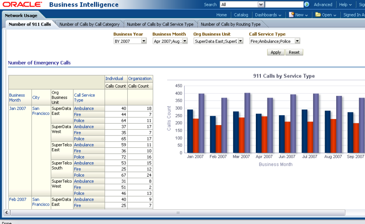The width and height of the screenshot is (365, 224).
Task: Click the horizontal scrollbar left arrow
Action: tap(7, 212)
